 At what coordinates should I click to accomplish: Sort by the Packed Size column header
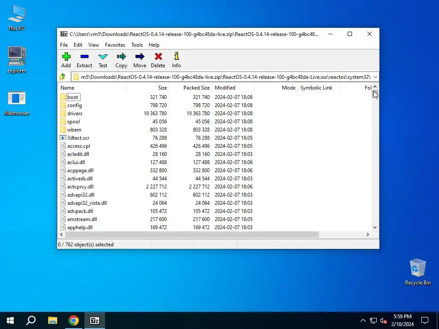click(x=190, y=87)
